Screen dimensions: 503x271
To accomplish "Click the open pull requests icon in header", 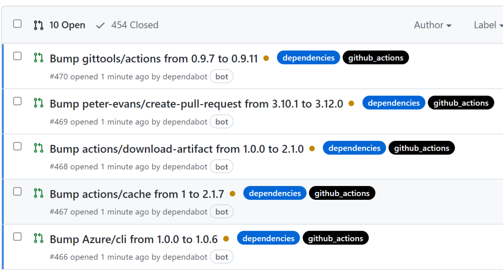I will [38, 25].
